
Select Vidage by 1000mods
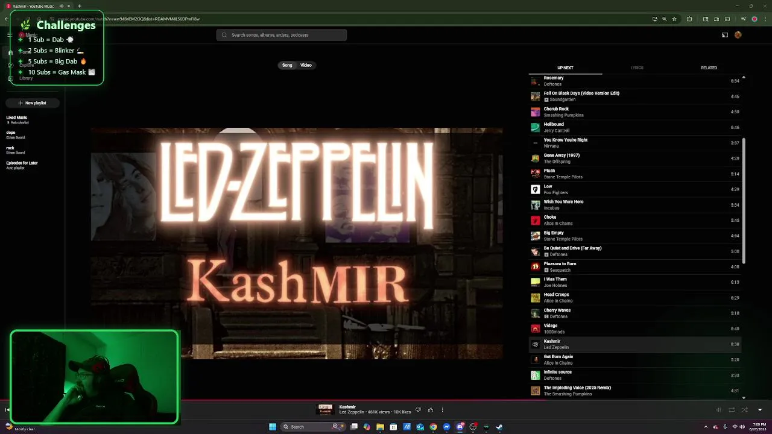tap(636, 329)
